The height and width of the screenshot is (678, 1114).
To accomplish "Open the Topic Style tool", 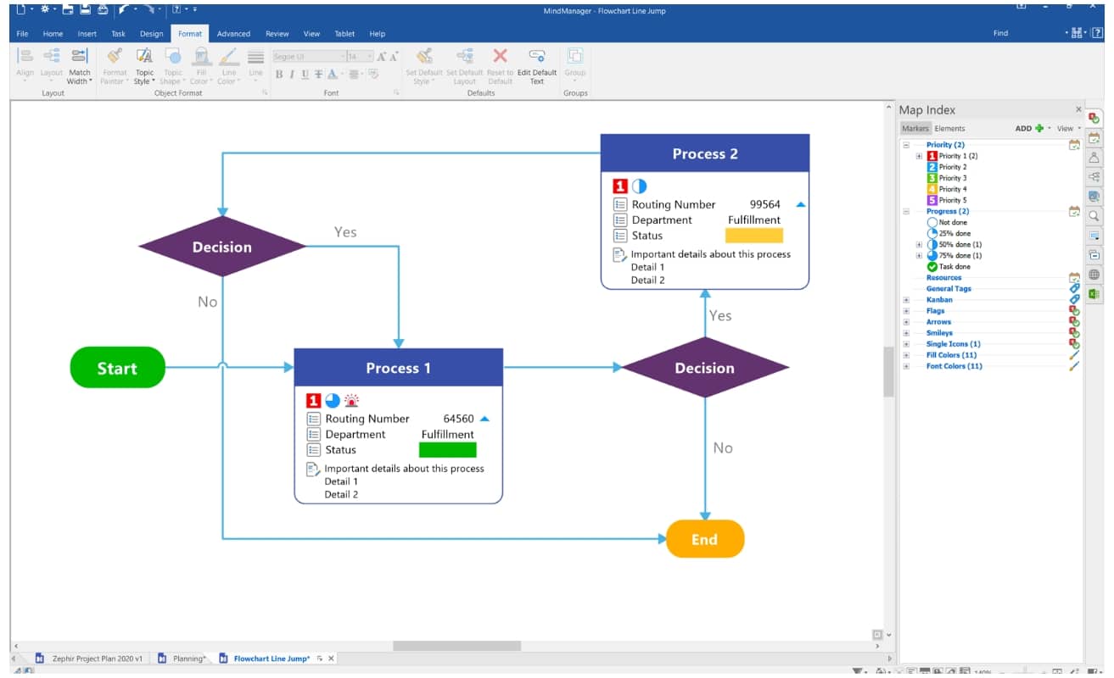I will pyautogui.click(x=144, y=57).
